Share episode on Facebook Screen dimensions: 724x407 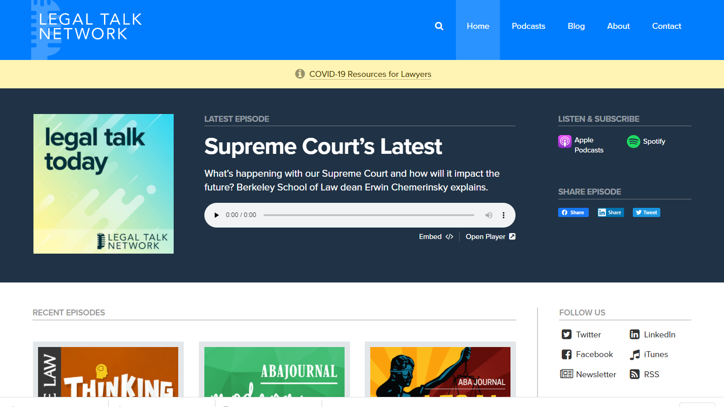573,212
